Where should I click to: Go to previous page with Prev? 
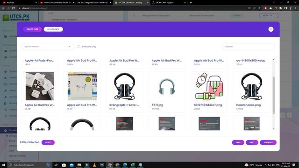238,142
